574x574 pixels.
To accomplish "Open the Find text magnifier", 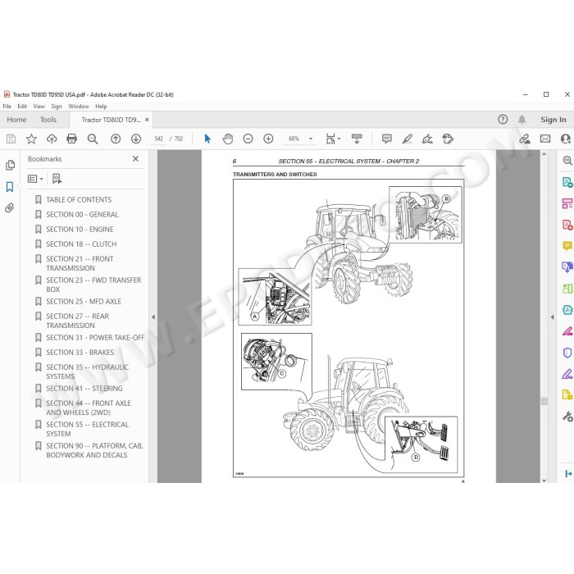I will pyautogui.click(x=93, y=139).
